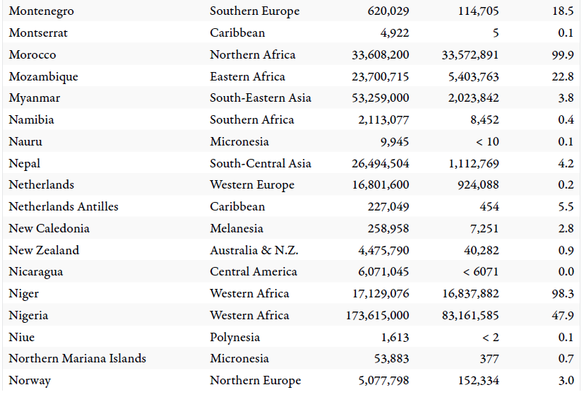Click the Montenegro country name
Viewport: 584px width, 397px height.
(x=41, y=11)
